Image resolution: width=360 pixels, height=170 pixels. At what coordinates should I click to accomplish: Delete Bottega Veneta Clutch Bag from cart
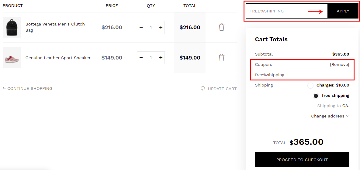[x=221, y=27]
